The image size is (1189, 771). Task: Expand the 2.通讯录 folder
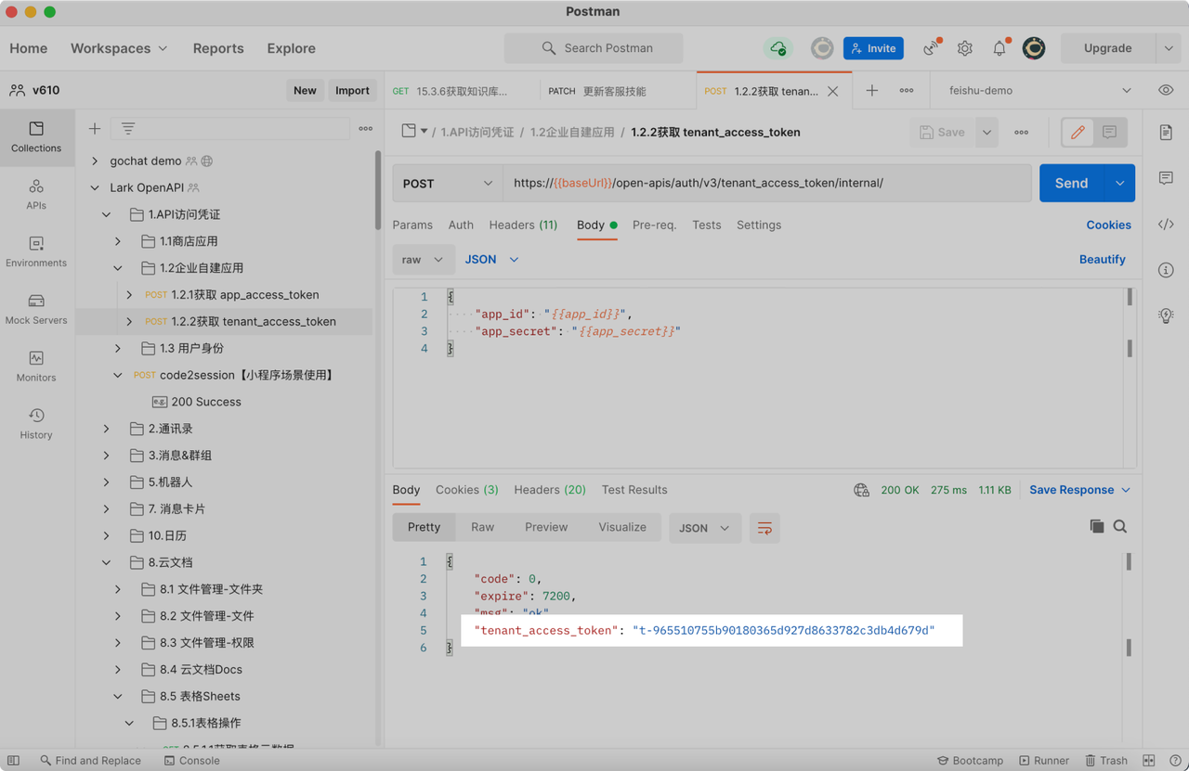pyautogui.click(x=107, y=429)
